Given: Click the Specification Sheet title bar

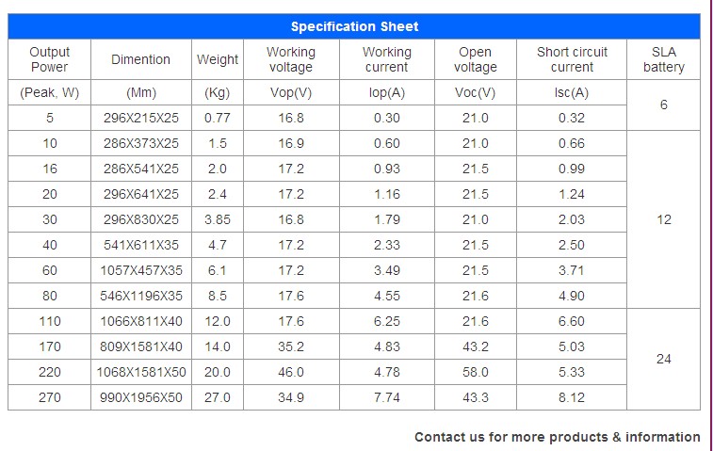Looking at the screenshot, I should tap(354, 26).
